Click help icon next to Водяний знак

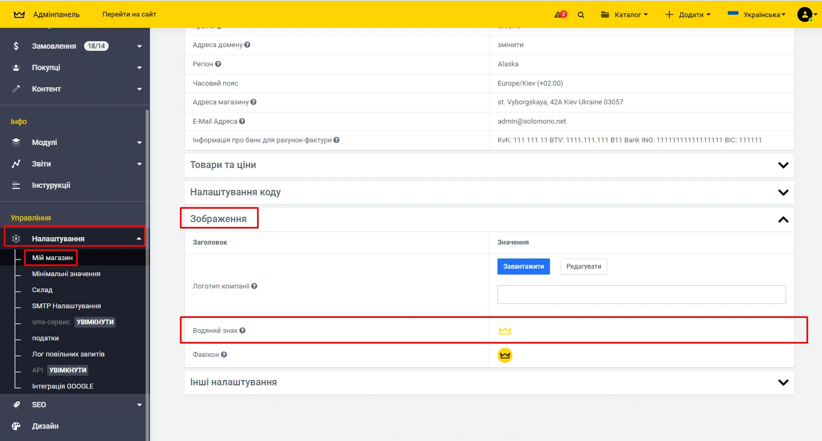pyautogui.click(x=243, y=331)
